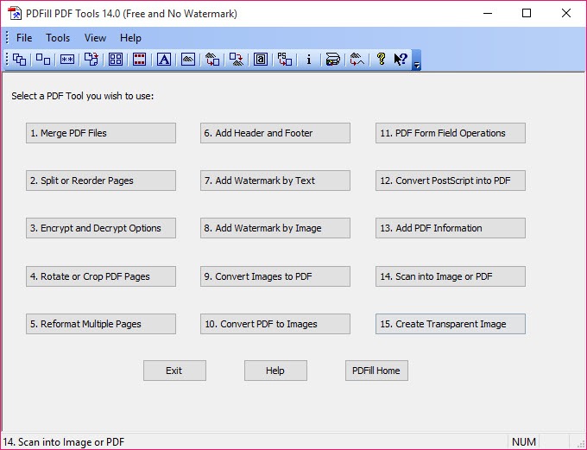Click the Convert PostScript 'PS' toolbar icon

[285, 60]
